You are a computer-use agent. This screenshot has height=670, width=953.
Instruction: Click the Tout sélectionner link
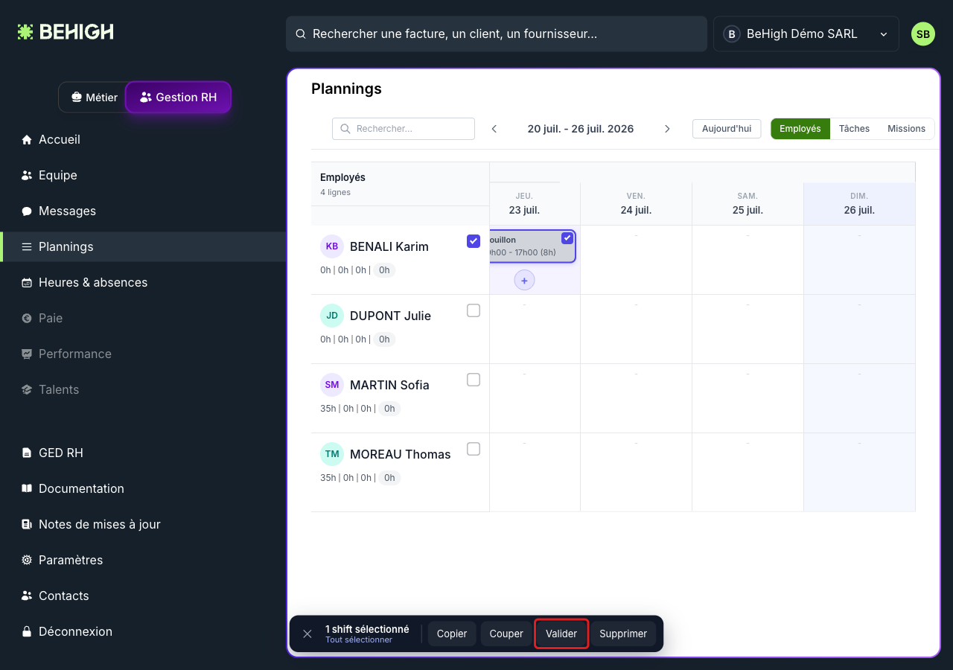click(359, 640)
